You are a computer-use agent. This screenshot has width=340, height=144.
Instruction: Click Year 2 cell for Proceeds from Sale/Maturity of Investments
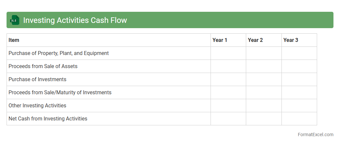pyautogui.click(x=263, y=92)
